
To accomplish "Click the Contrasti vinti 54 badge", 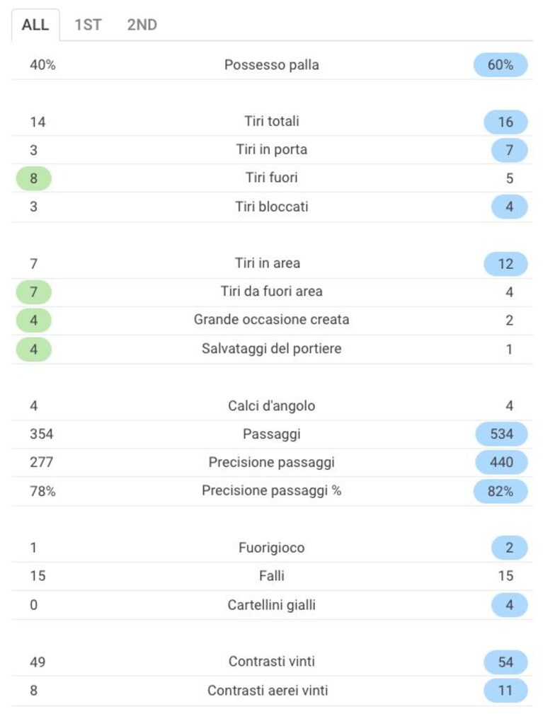I will click(x=505, y=662).
